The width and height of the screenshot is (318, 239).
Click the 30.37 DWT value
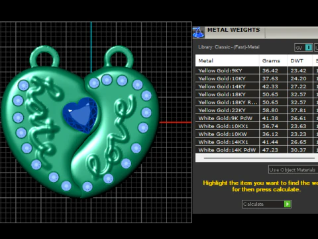pyautogui.click(x=298, y=150)
